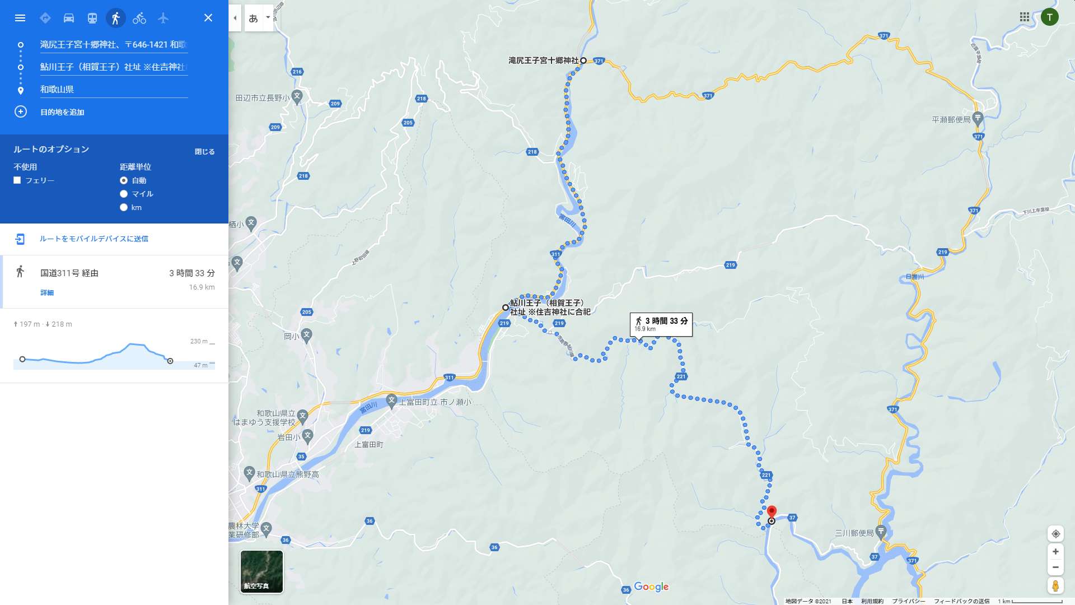Add destination with 目的地を追加
Image resolution: width=1075 pixels, height=605 pixels.
click(62, 112)
